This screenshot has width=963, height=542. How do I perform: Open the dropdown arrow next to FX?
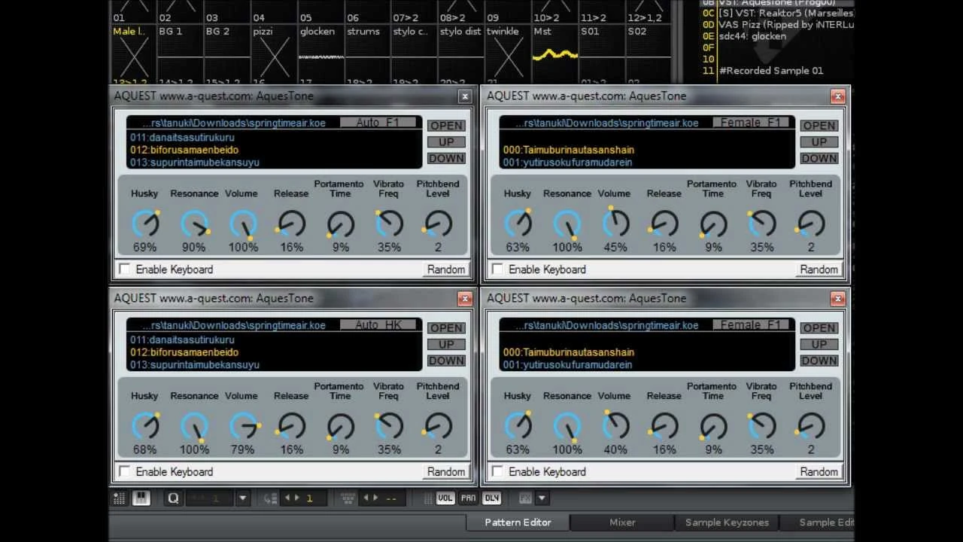tap(542, 498)
